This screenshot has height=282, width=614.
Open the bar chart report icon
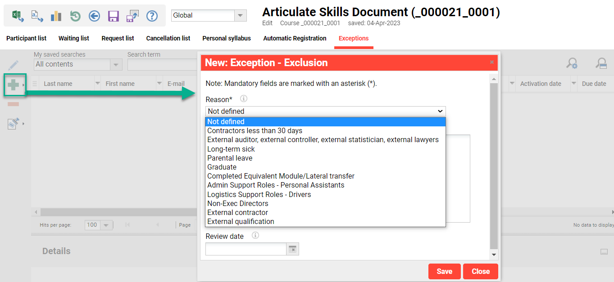tap(56, 17)
